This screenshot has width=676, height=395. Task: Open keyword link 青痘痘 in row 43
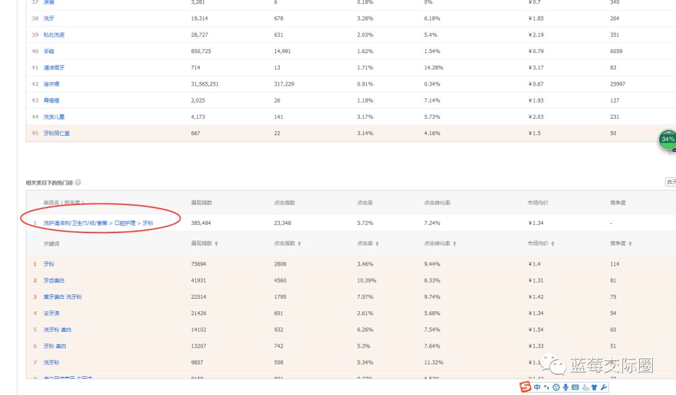[51, 100]
